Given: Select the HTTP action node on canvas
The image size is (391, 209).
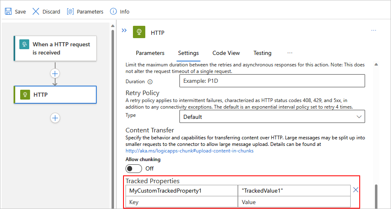Looking at the screenshot, I should [55, 95].
